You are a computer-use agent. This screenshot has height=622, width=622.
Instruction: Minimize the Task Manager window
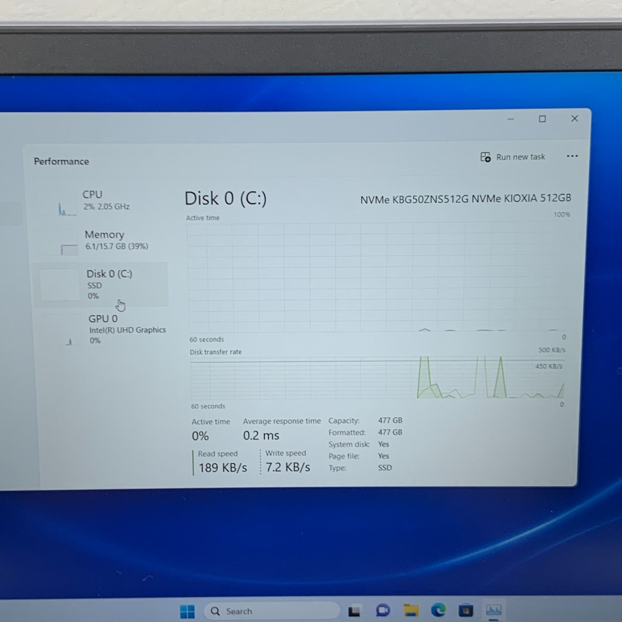click(510, 119)
